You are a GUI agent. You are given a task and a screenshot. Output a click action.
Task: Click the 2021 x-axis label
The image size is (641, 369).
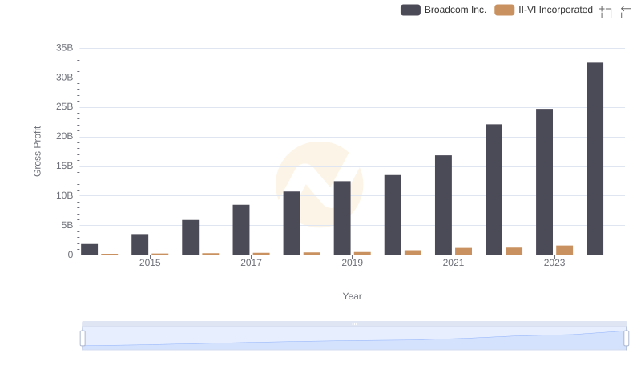tap(454, 263)
